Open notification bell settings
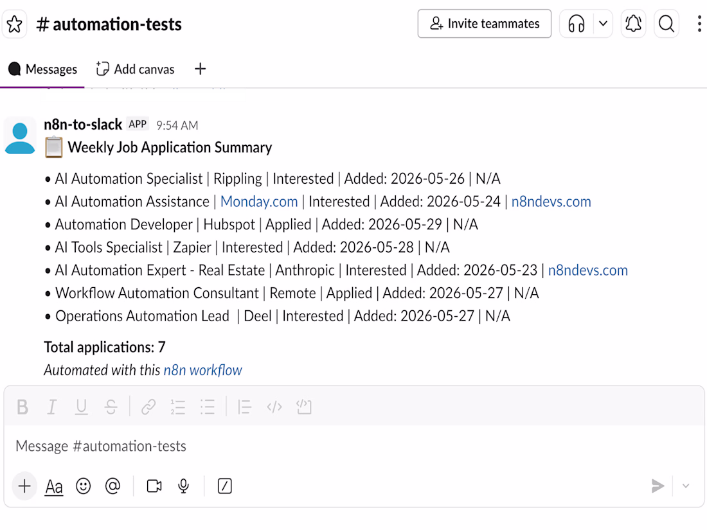Screen dimensions: 707x530 pyautogui.click(x=634, y=23)
